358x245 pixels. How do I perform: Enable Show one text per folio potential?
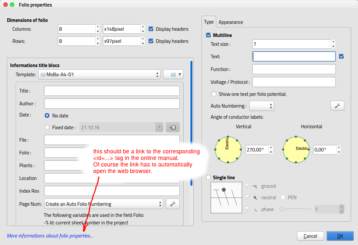coord(214,94)
